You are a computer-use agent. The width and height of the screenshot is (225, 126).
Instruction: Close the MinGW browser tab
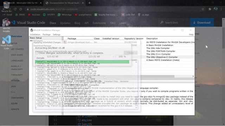pyautogui.click(x=41, y=3)
